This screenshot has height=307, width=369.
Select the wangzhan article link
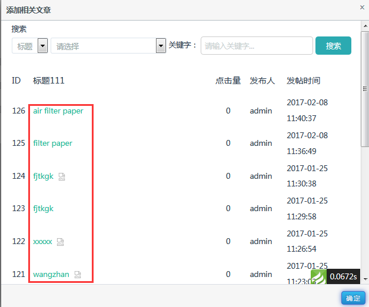pyautogui.click(x=51, y=275)
